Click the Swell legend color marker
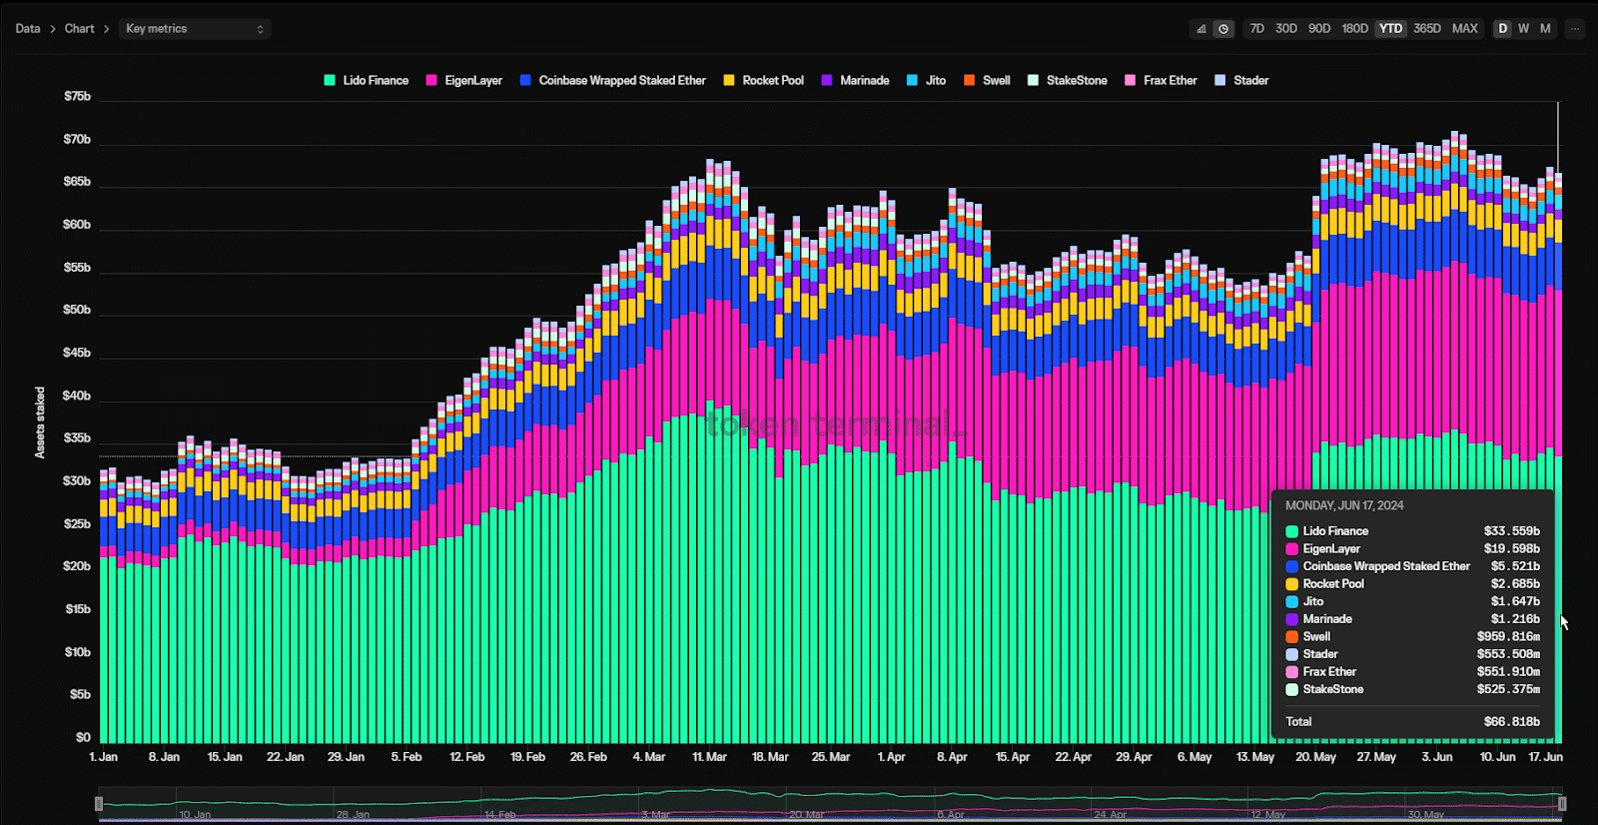The height and width of the screenshot is (825, 1598). tap(969, 80)
